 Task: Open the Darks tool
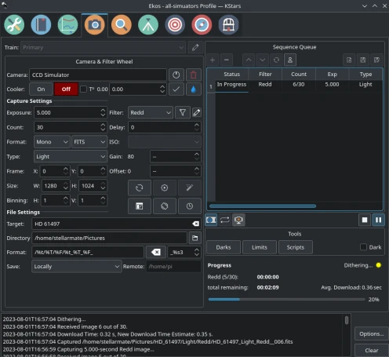[224, 247]
